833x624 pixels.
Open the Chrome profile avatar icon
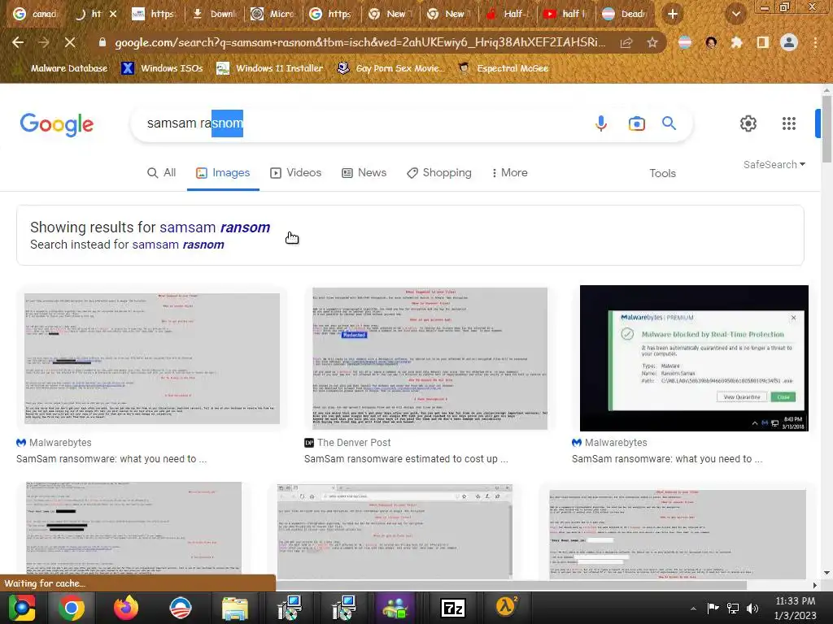pos(789,42)
